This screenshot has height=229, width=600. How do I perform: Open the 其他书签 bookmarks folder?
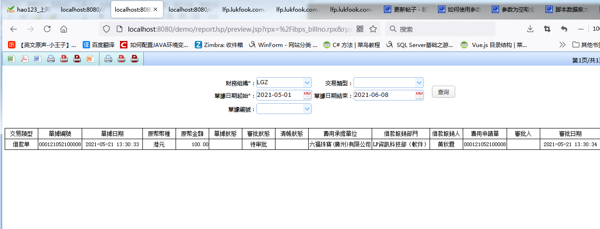586,45
